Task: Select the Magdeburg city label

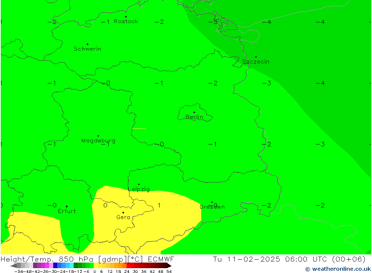Action: click(x=98, y=141)
